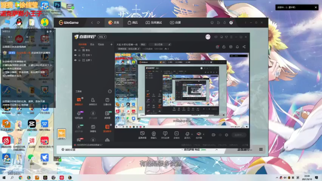Click the layout grid icon above preview
Screen dimensions: 322x181
click(x=231, y=47)
